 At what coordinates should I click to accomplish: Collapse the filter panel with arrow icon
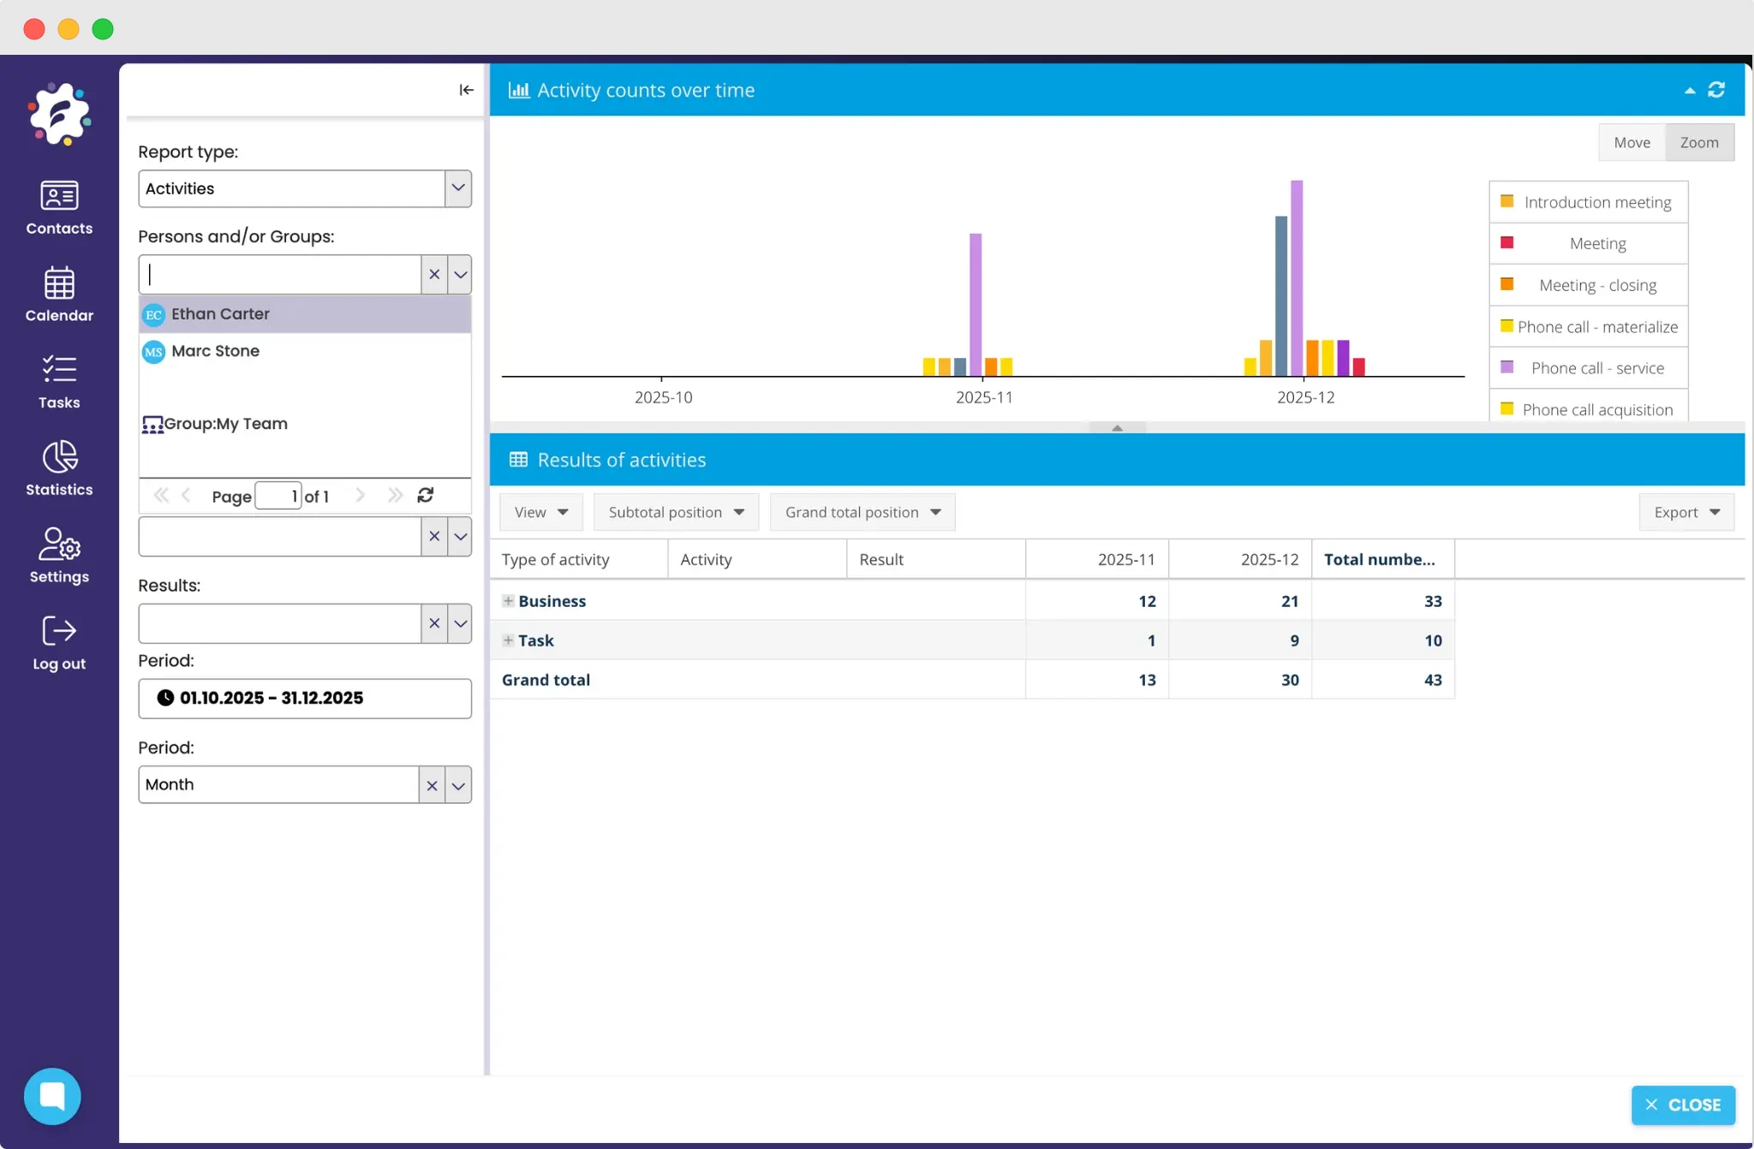pos(466,90)
